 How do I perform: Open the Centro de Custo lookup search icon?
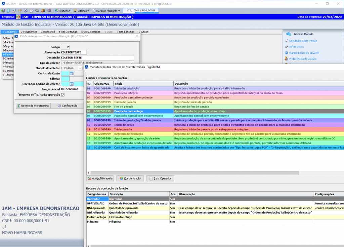(72, 73)
